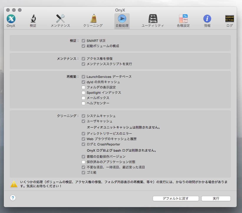
Task: Click the OnyX ログおよび bash ログ note
Action: [122, 150]
